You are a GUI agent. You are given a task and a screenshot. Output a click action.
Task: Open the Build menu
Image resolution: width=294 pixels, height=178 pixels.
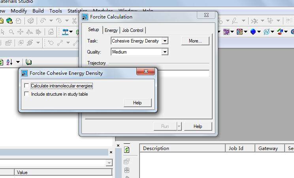point(38,11)
